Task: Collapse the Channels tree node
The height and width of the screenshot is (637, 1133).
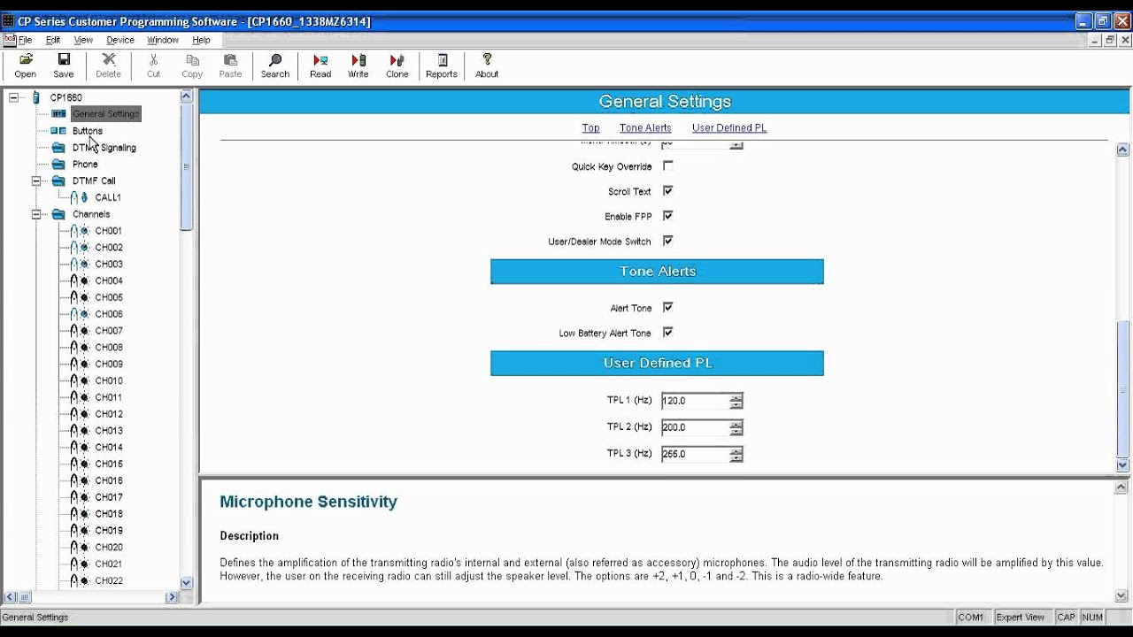Action: point(36,214)
